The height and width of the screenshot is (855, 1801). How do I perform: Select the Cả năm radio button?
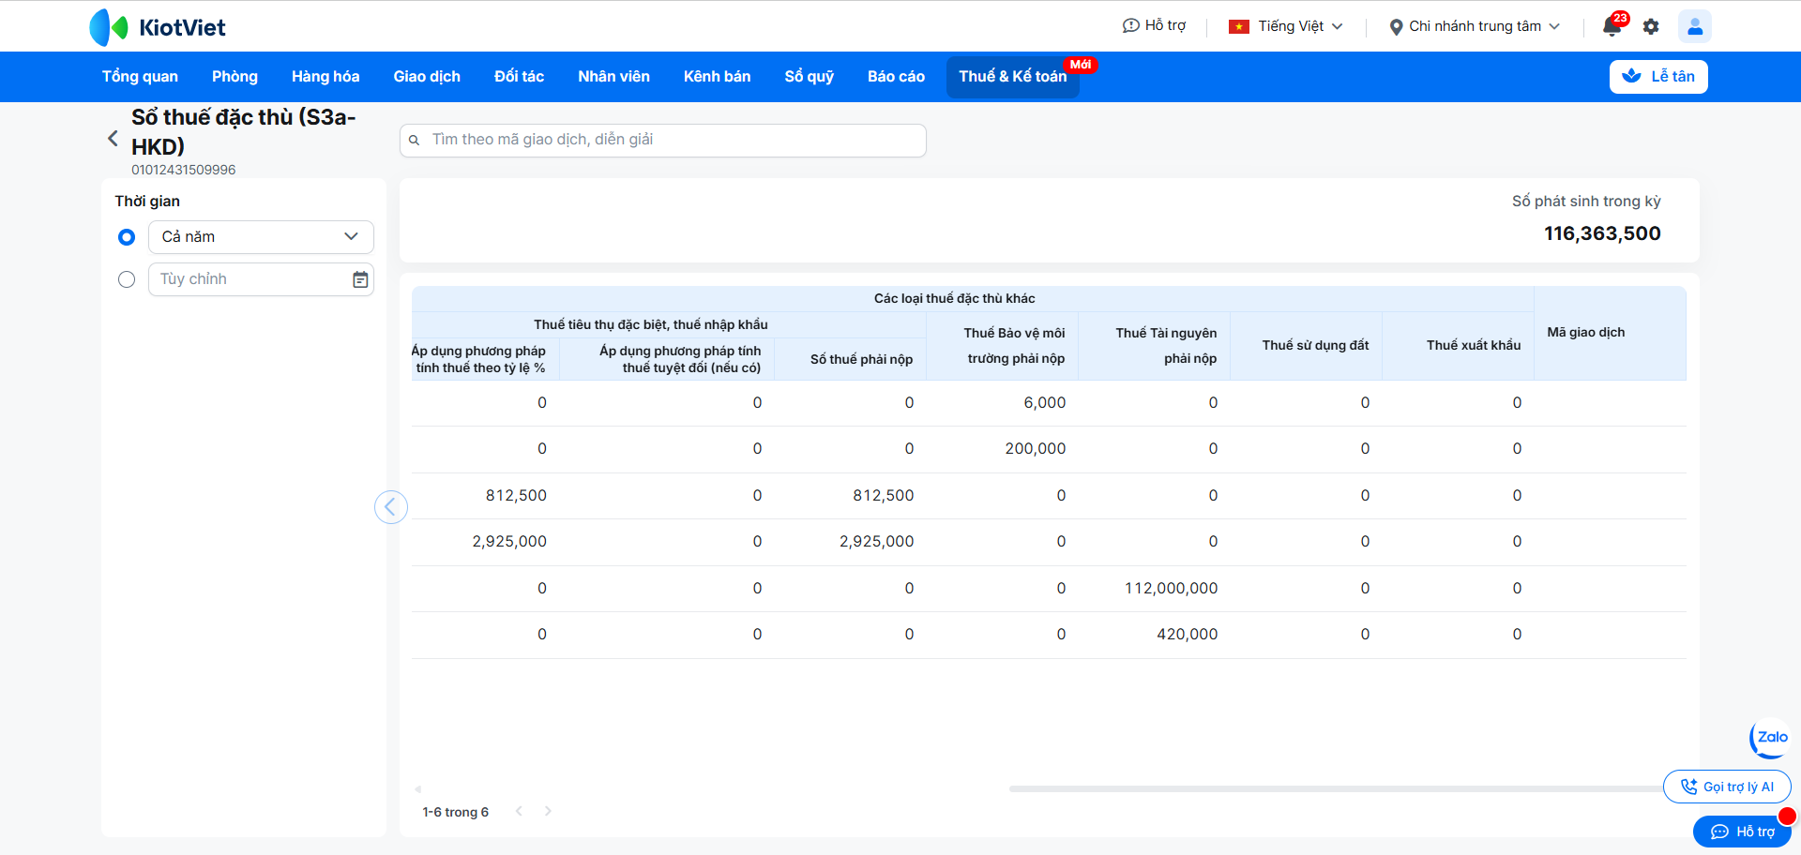[x=127, y=237]
